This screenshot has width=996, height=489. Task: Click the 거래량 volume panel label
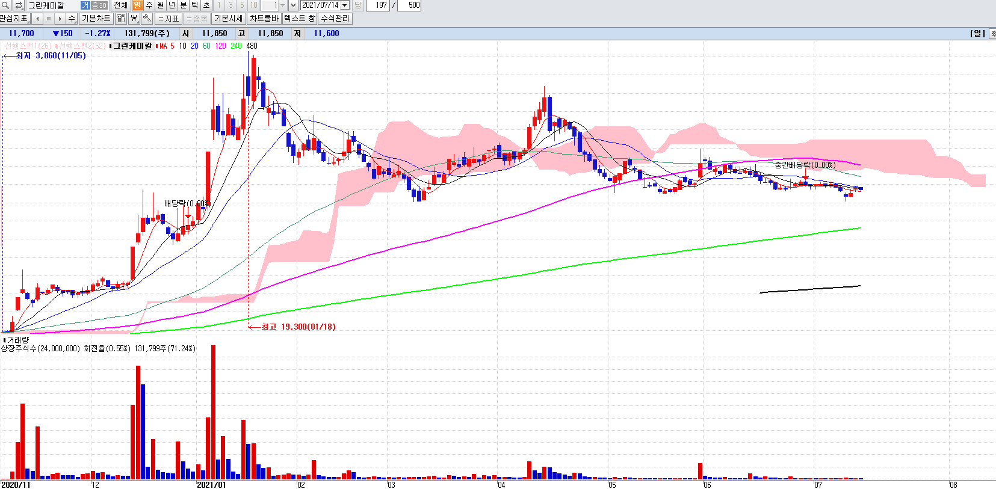point(17,340)
